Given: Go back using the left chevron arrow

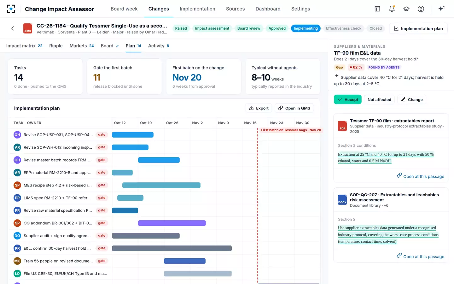Looking at the screenshot, I should point(13,28).
